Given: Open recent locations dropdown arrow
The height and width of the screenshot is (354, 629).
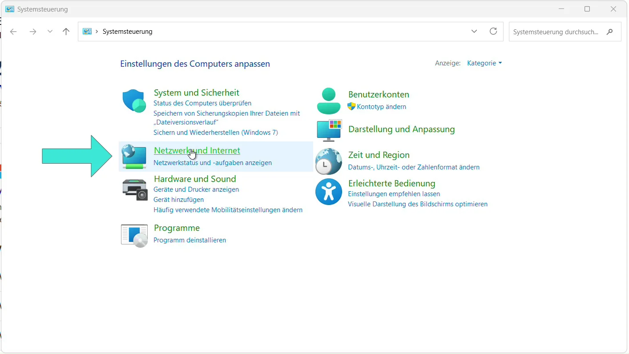Looking at the screenshot, I should coord(50,32).
